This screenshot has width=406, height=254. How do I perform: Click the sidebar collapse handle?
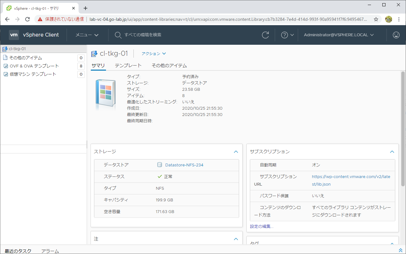[87, 144]
